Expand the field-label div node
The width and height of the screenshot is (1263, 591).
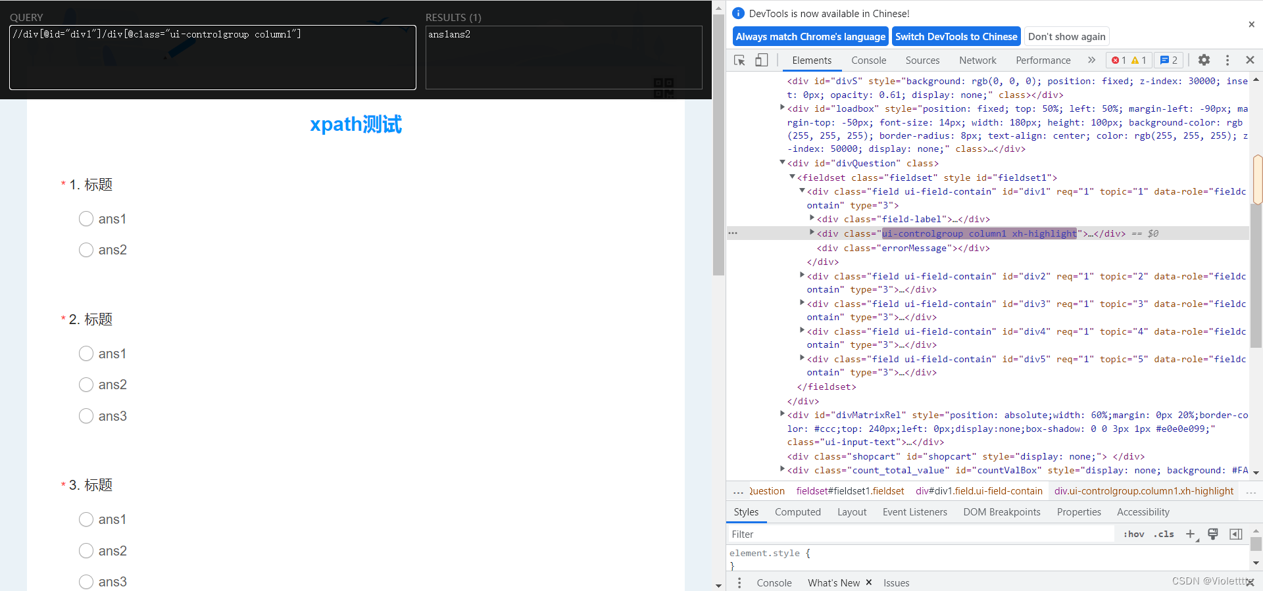[x=812, y=218]
